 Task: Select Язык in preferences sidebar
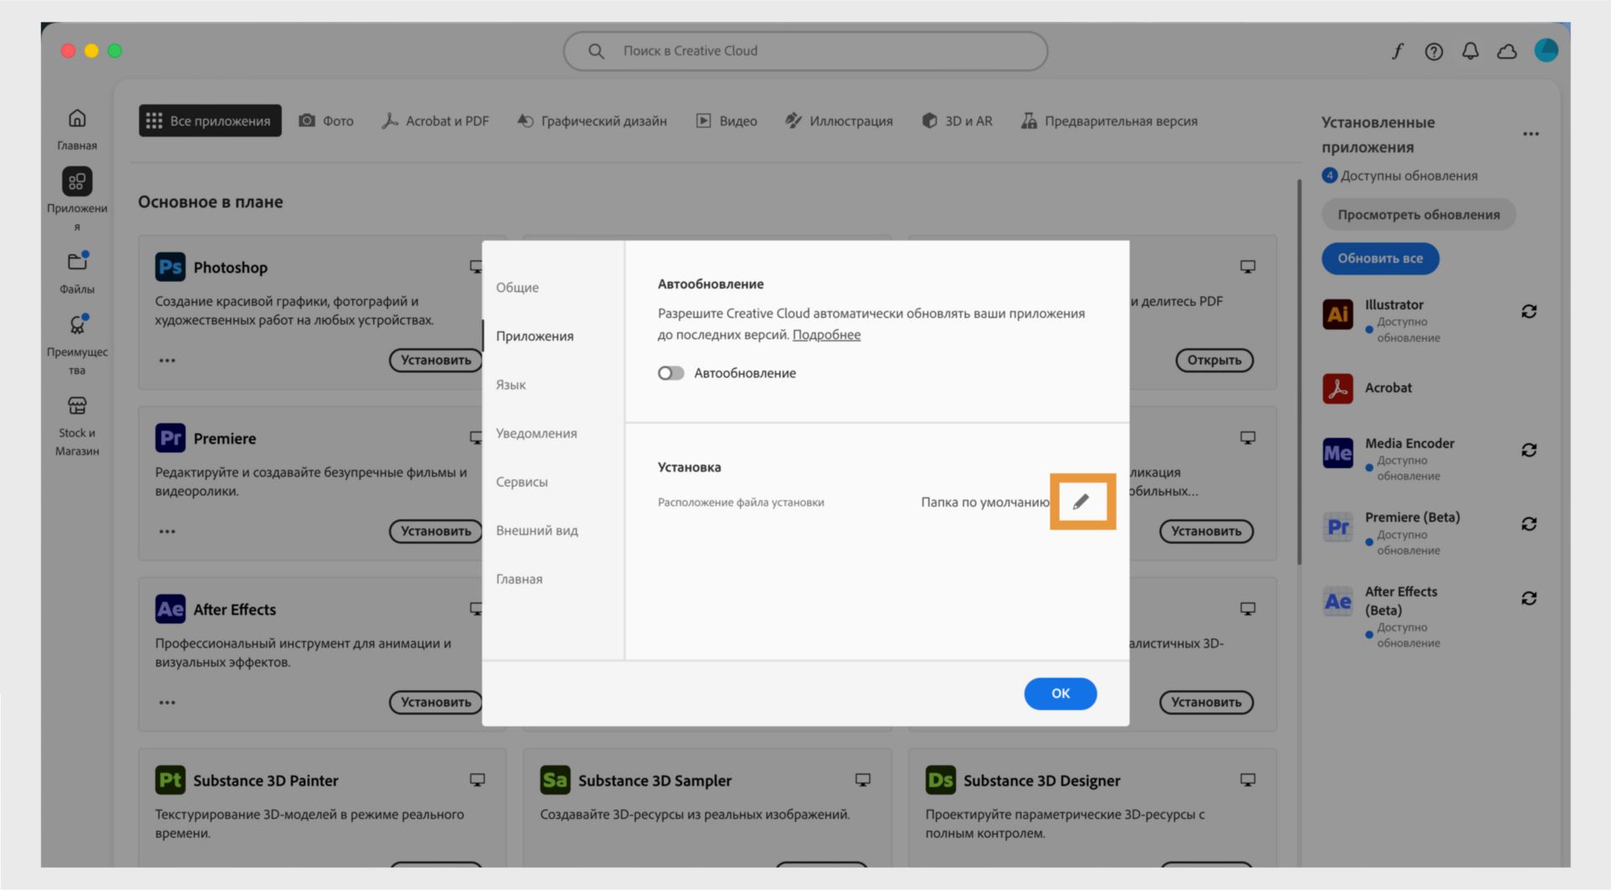point(510,384)
